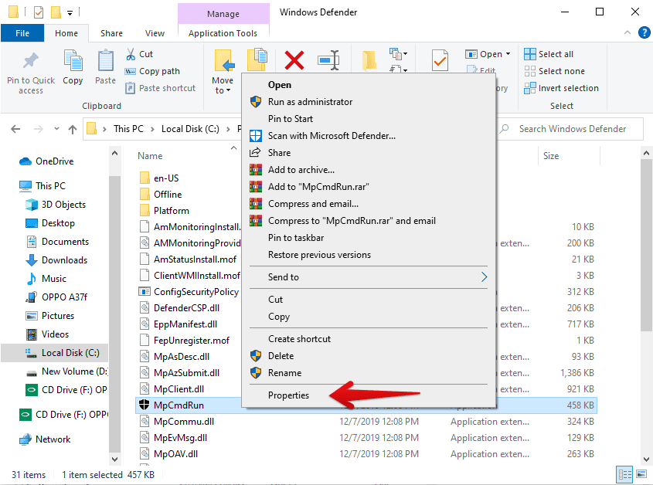653x485 pixels.
Task: Open the New item dropdown in the ribbon
Action: coord(398,54)
